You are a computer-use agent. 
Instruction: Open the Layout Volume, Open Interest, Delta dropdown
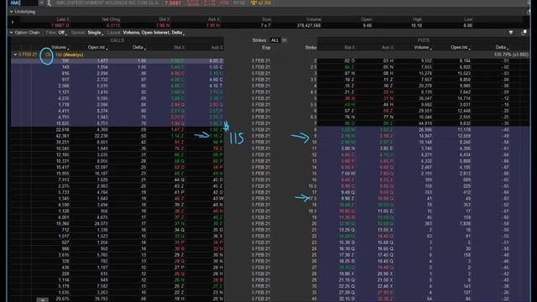154,33
